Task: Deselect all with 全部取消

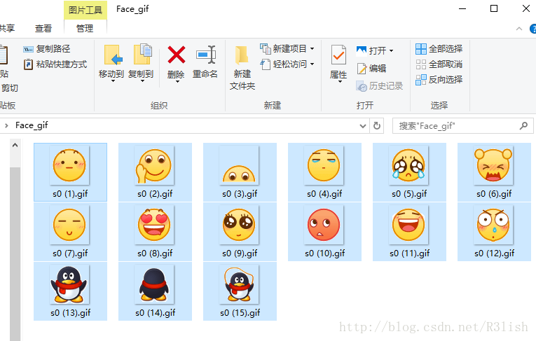Action: (439, 64)
